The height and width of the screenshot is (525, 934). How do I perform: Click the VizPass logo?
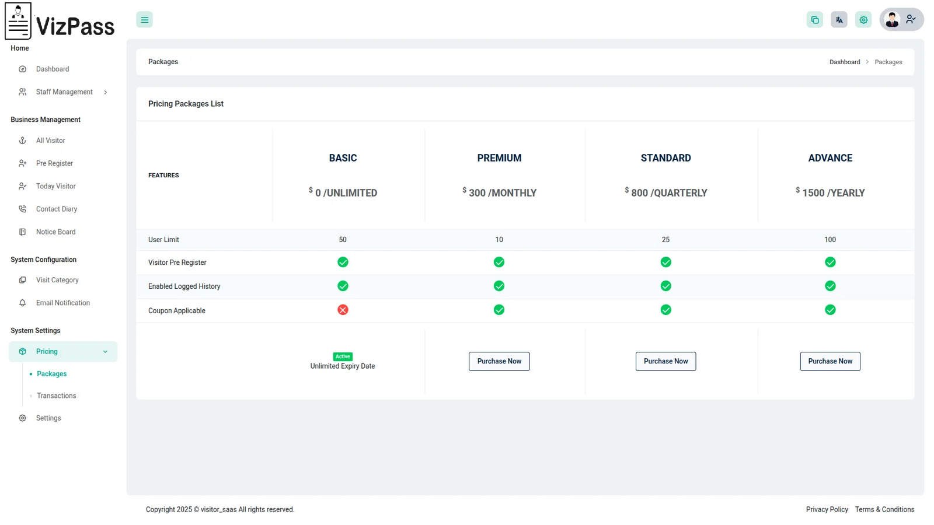(x=60, y=22)
